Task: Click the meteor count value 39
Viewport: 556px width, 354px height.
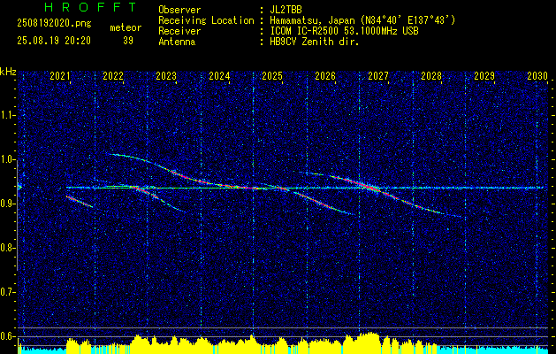Action: click(128, 41)
